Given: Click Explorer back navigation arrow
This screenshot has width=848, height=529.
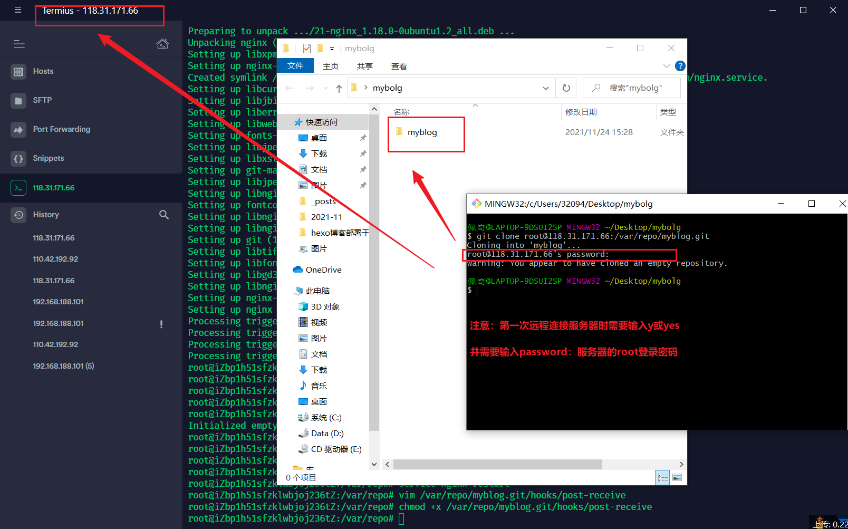Looking at the screenshot, I should (289, 88).
